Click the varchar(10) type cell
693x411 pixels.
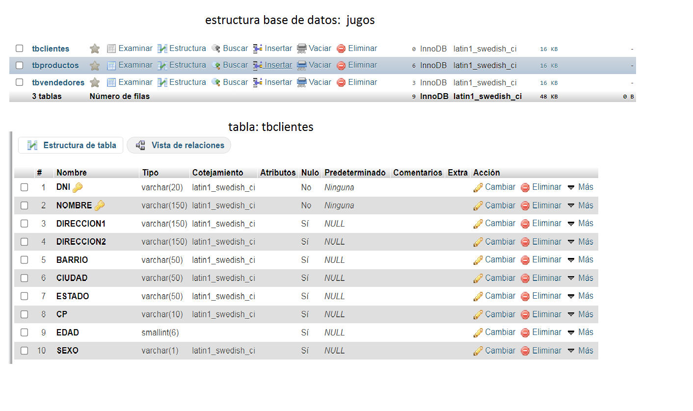tap(162, 314)
